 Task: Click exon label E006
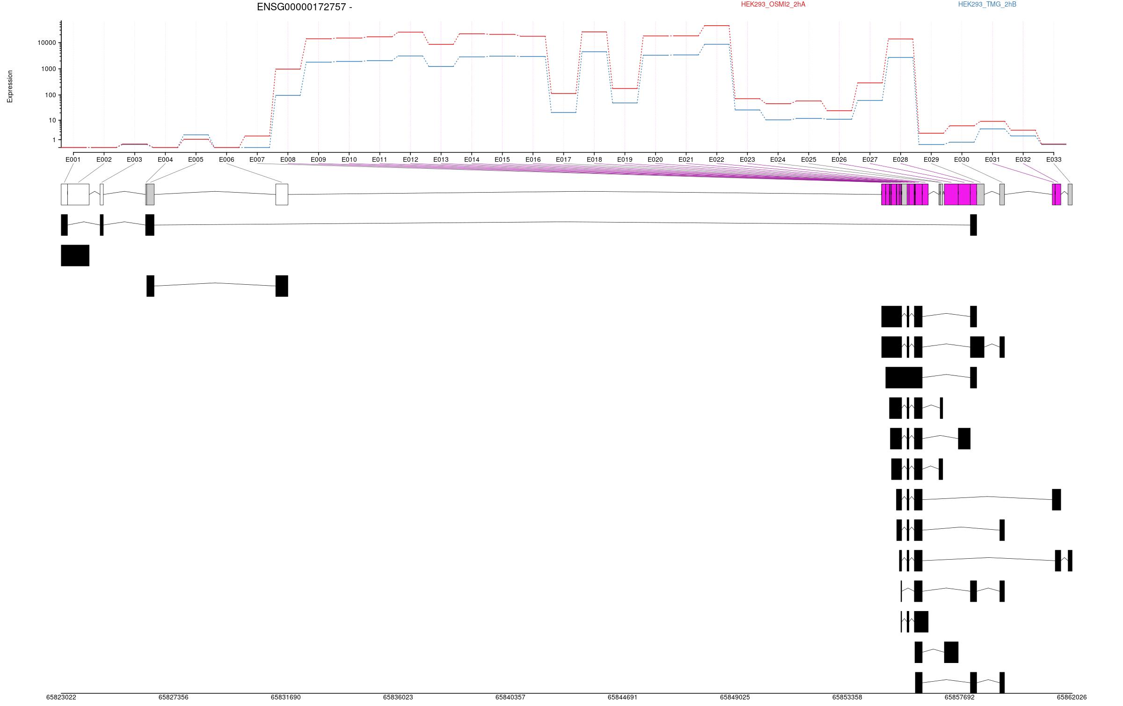[x=226, y=159]
